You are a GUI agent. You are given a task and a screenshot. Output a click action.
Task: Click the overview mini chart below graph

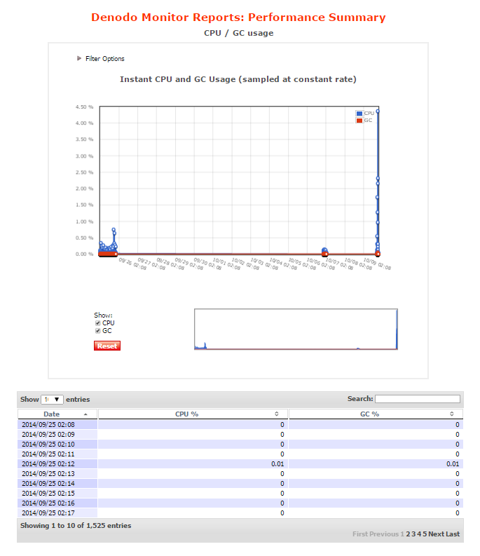(x=296, y=330)
